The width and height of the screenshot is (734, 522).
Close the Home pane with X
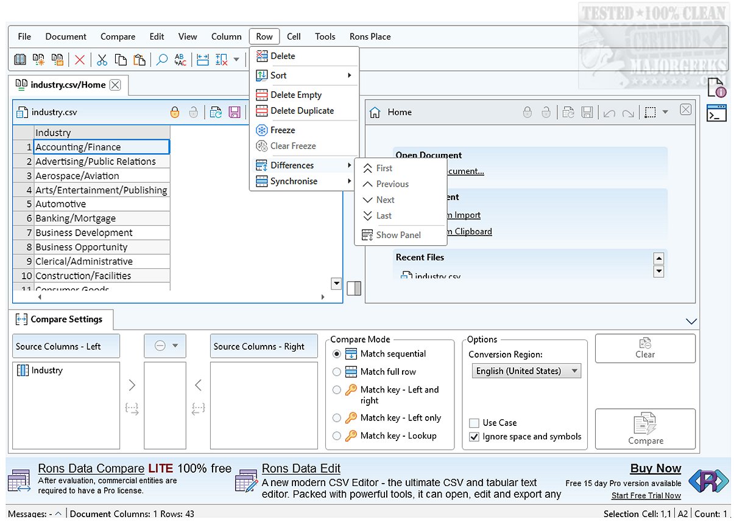coord(685,110)
